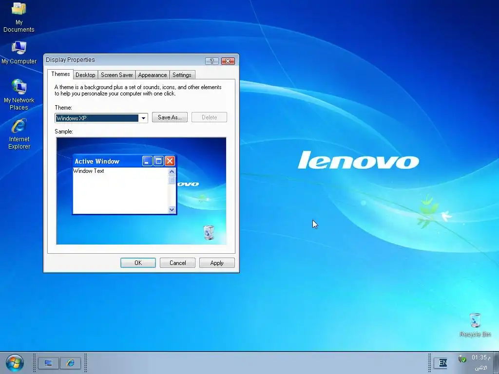The image size is (499, 374).
Task: Select My Network Places desktop icon
Action: [x=19, y=95]
